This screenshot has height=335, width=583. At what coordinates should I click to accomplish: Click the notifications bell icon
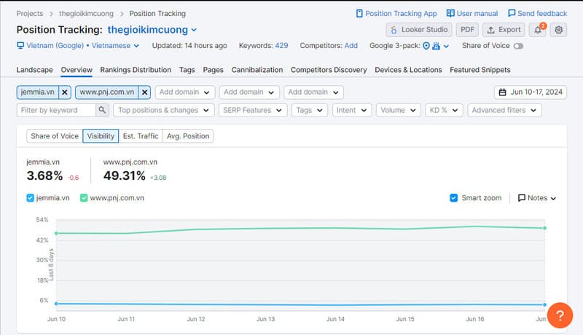coord(539,30)
